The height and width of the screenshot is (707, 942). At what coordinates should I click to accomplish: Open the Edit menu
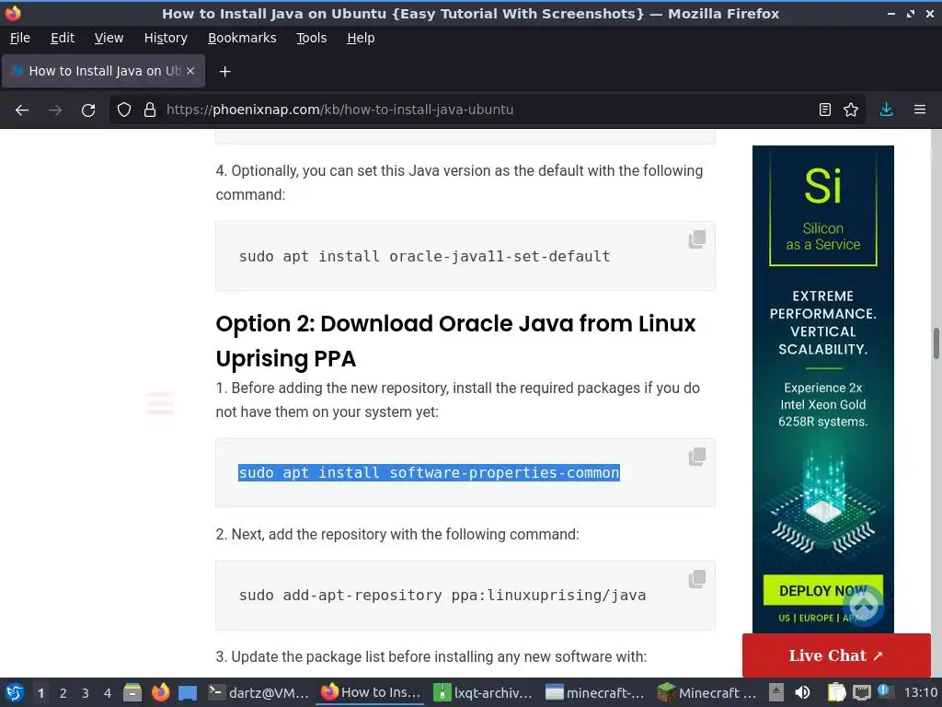(x=63, y=38)
